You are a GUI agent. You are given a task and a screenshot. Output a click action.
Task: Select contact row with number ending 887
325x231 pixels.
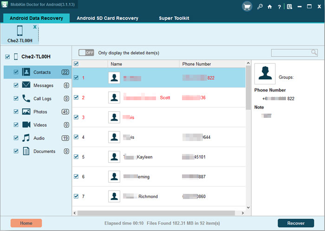tap(159, 177)
